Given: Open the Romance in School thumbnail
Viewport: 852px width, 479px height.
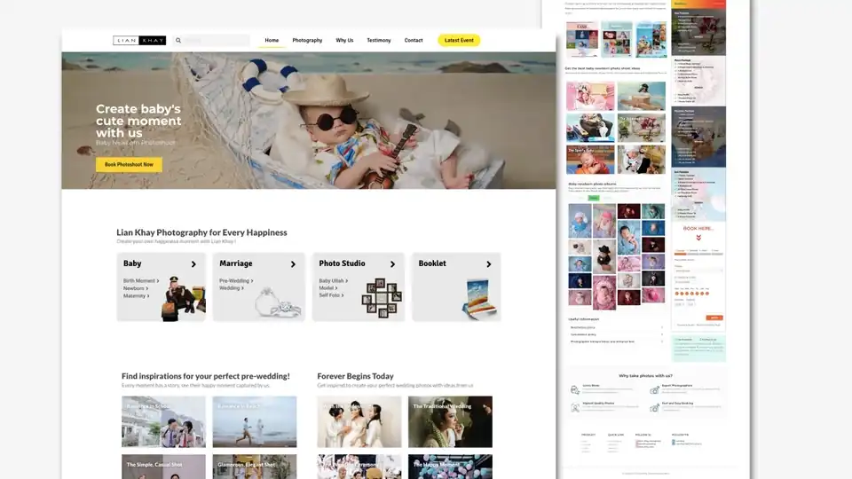Looking at the screenshot, I should pos(163,422).
